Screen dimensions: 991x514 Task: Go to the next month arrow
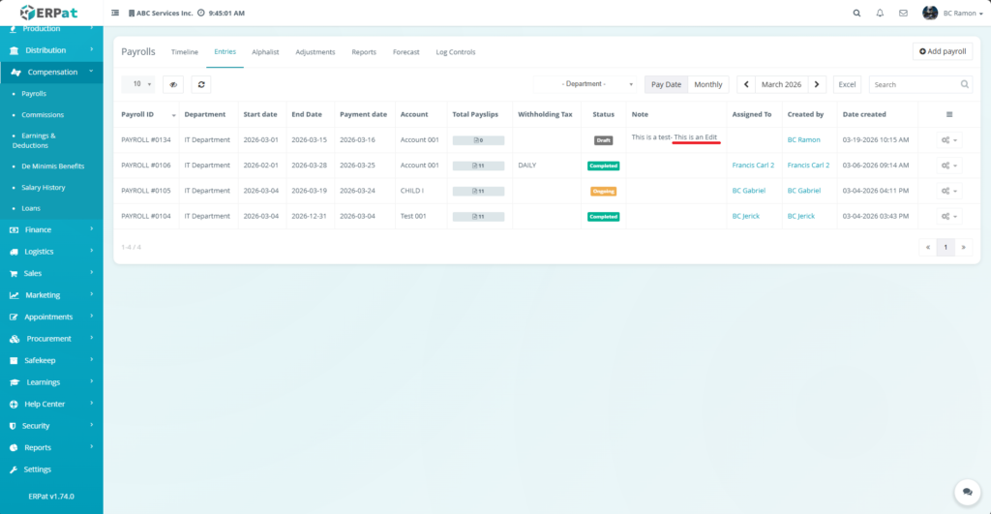pyautogui.click(x=818, y=84)
